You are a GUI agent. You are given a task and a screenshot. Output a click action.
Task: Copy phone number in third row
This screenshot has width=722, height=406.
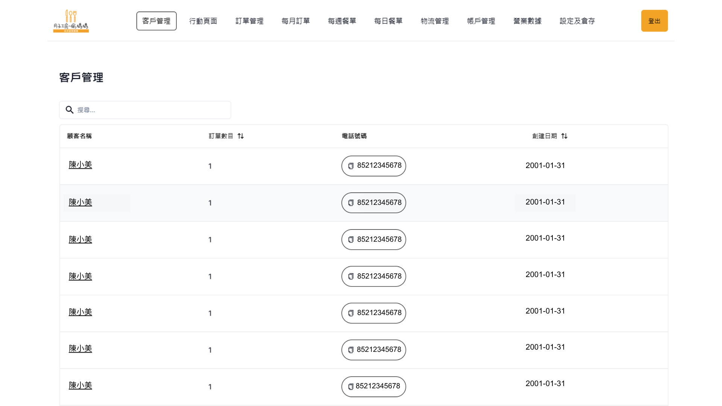pyautogui.click(x=351, y=240)
